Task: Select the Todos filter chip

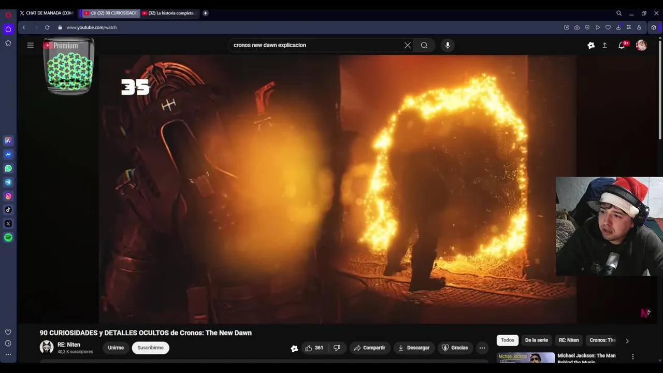Action: pos(508,340)
